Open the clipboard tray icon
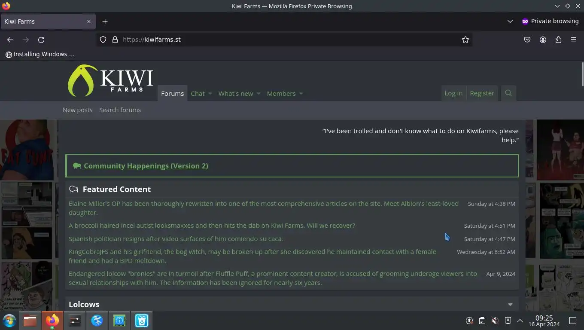 click(482, 321)
